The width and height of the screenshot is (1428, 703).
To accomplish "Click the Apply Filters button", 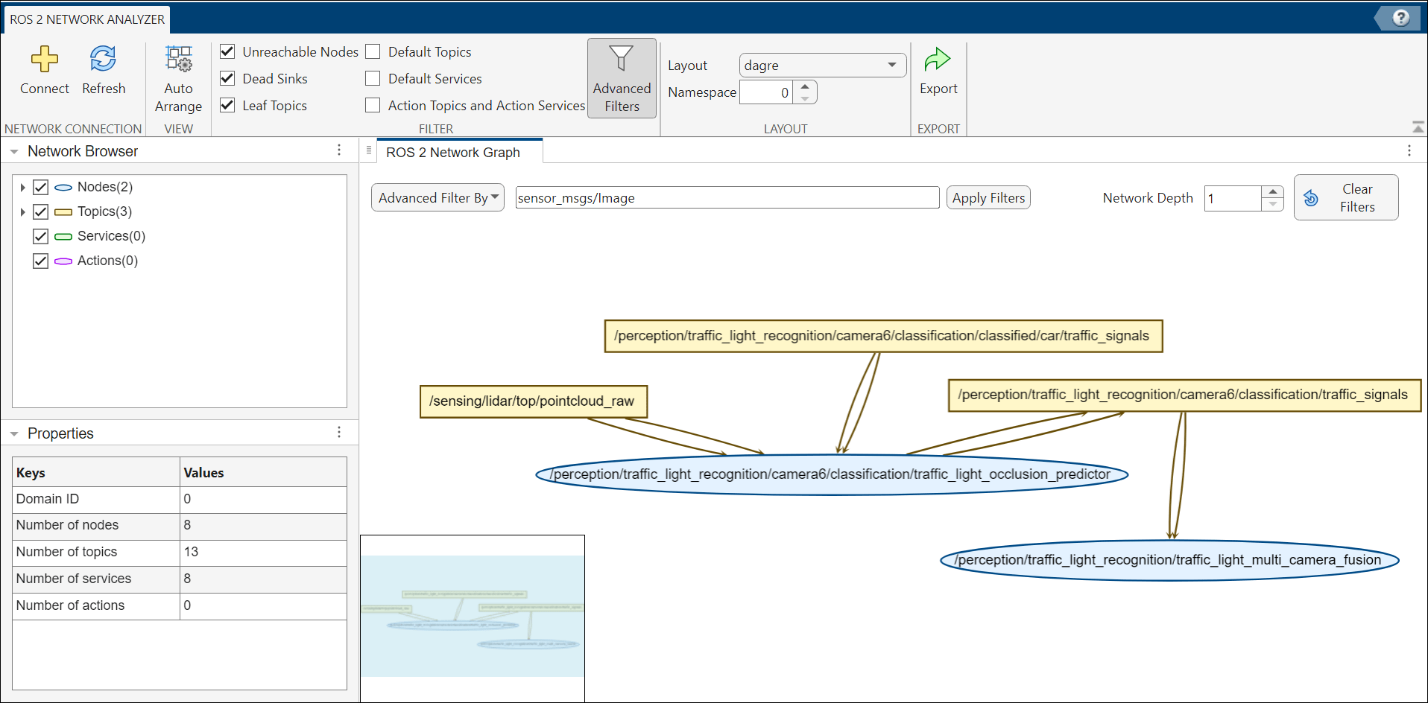I will 988,198.
